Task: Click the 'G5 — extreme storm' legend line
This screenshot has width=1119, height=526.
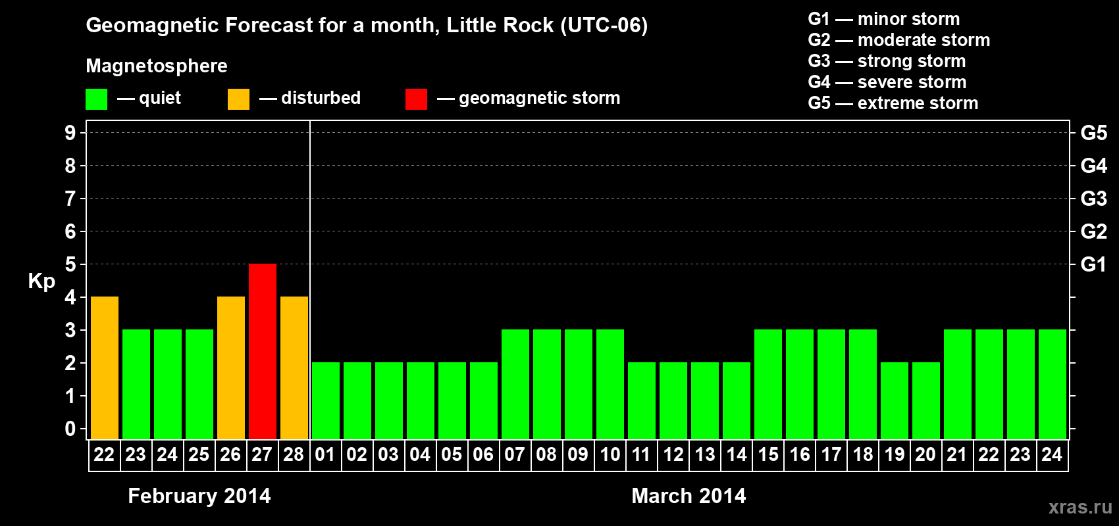Action: click(893, 103)
